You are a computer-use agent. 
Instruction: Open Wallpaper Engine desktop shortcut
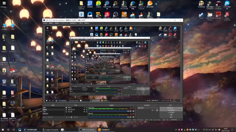(x=81, y=15)
